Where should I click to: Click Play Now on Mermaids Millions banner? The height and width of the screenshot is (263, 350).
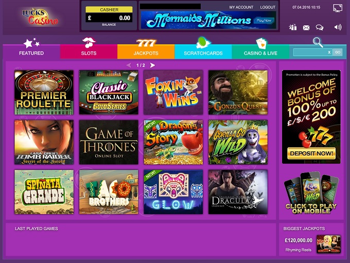coord(264,20)
